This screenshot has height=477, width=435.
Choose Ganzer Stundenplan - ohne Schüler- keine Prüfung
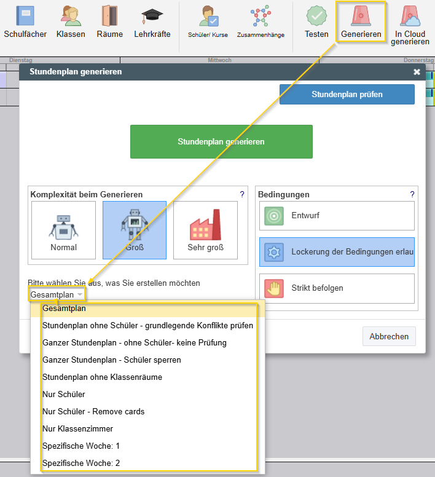[148, 343]
